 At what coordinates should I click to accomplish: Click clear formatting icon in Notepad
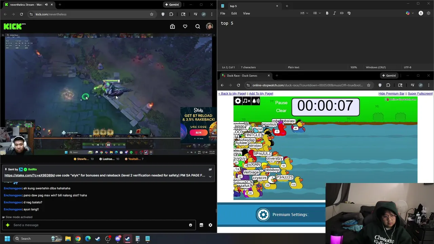tap(349, 13)
